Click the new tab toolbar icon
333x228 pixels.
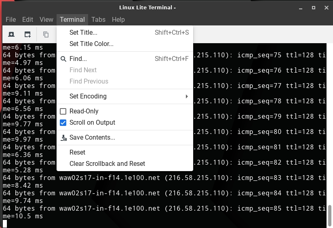11,35
